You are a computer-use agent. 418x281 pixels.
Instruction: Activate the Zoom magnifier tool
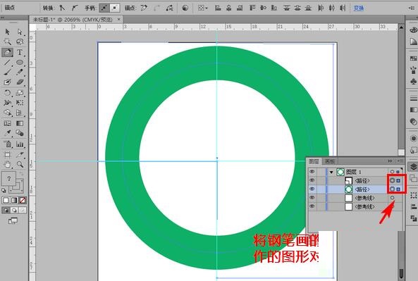click(x=20, y=164)
